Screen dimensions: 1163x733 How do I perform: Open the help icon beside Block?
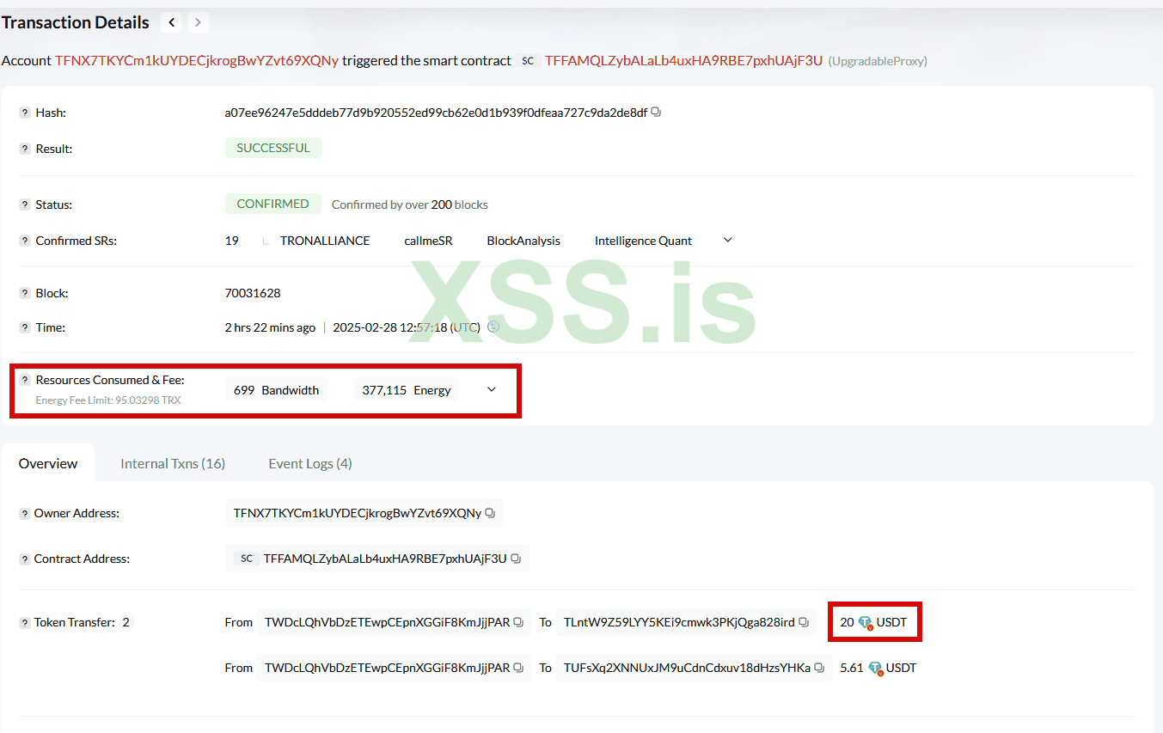[25, 293]
